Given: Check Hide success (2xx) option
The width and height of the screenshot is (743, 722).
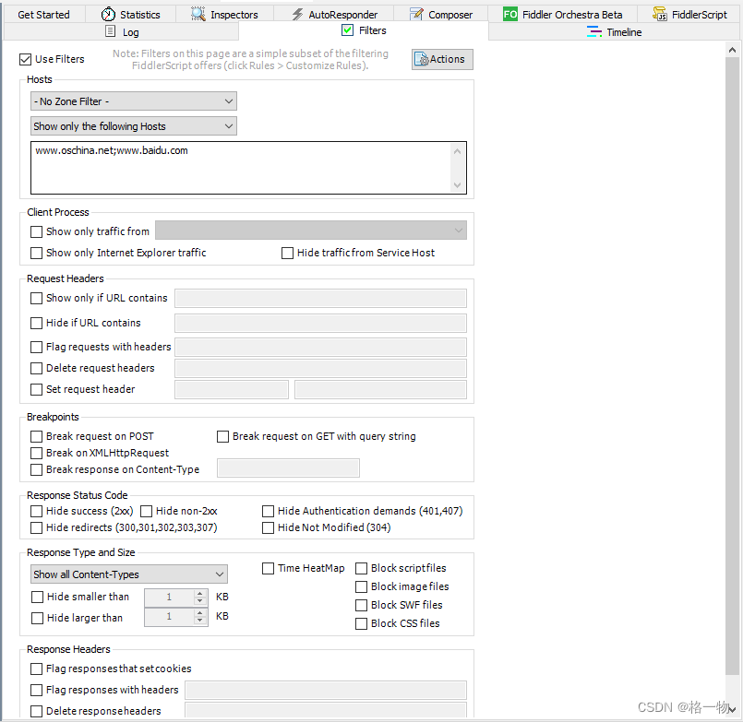Looking at the screenshot, I should [36, 512].
